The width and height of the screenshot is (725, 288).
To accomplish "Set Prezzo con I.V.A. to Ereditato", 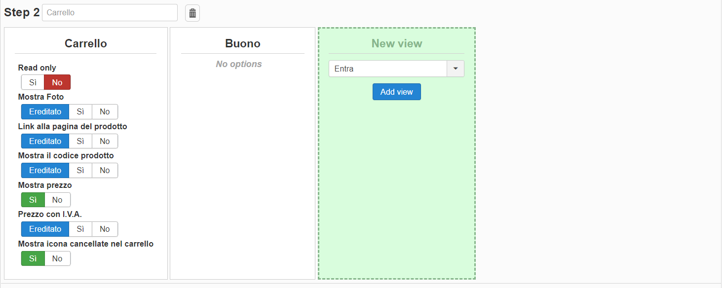I will pyautogui.click(x=45, y=229).
